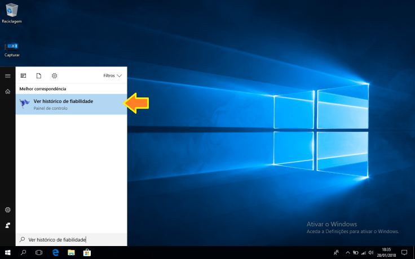Open the Capturar desktop shortcut

pos(11,47)
